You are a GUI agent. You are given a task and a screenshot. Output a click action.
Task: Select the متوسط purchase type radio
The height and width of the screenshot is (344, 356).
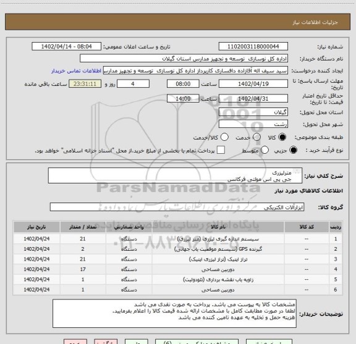[x=265, y=150]
